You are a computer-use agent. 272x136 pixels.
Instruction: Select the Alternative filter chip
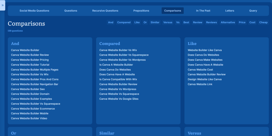pos(228,22)
